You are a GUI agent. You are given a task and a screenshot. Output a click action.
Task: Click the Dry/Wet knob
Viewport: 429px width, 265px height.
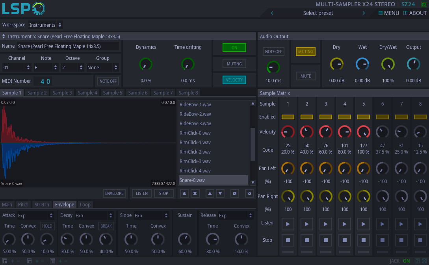[388, 64]
